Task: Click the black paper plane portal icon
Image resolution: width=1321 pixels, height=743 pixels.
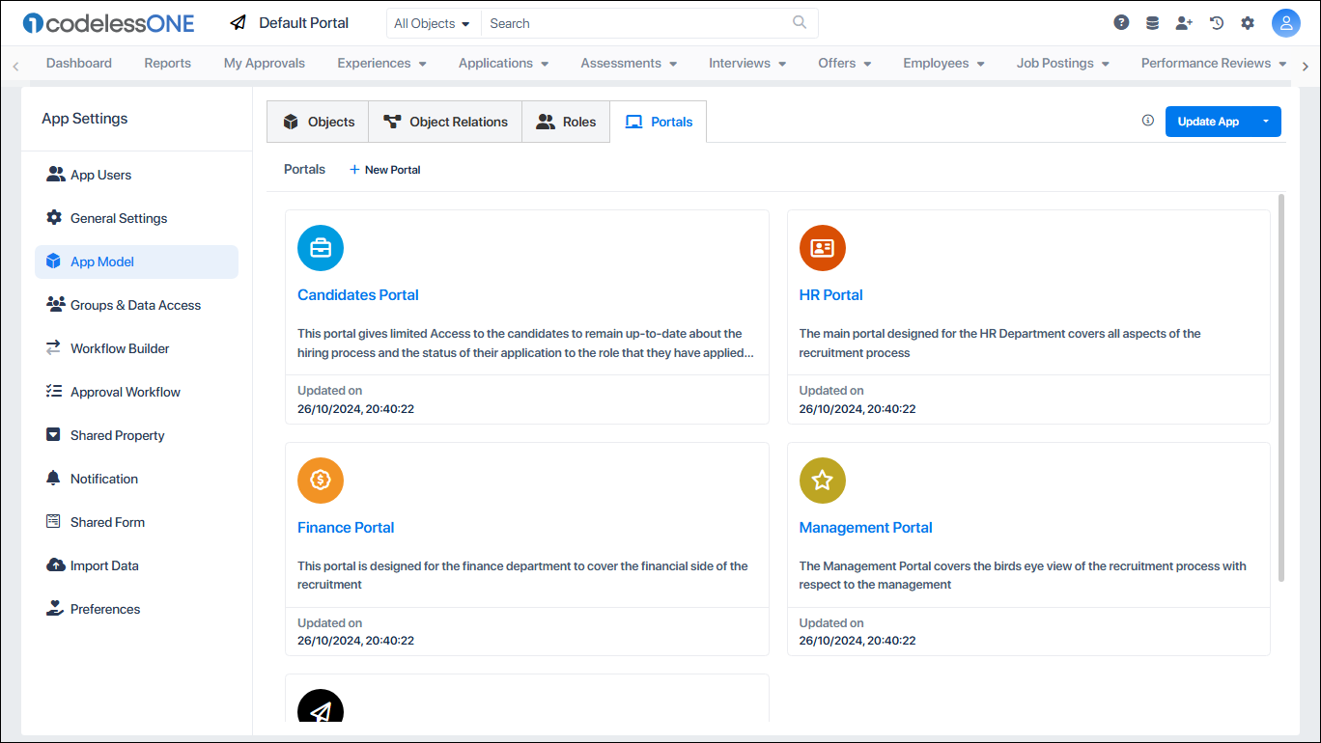Action: click(321, 706)
